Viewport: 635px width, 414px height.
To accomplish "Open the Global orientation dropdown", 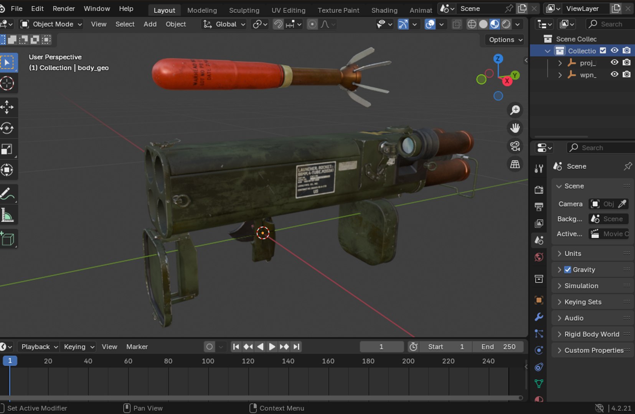I will 224,24.
